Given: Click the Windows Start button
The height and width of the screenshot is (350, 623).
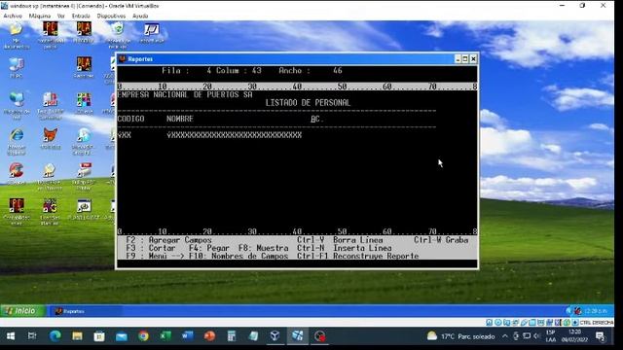Looking at the screenshot, I should [x=11, y=336].
